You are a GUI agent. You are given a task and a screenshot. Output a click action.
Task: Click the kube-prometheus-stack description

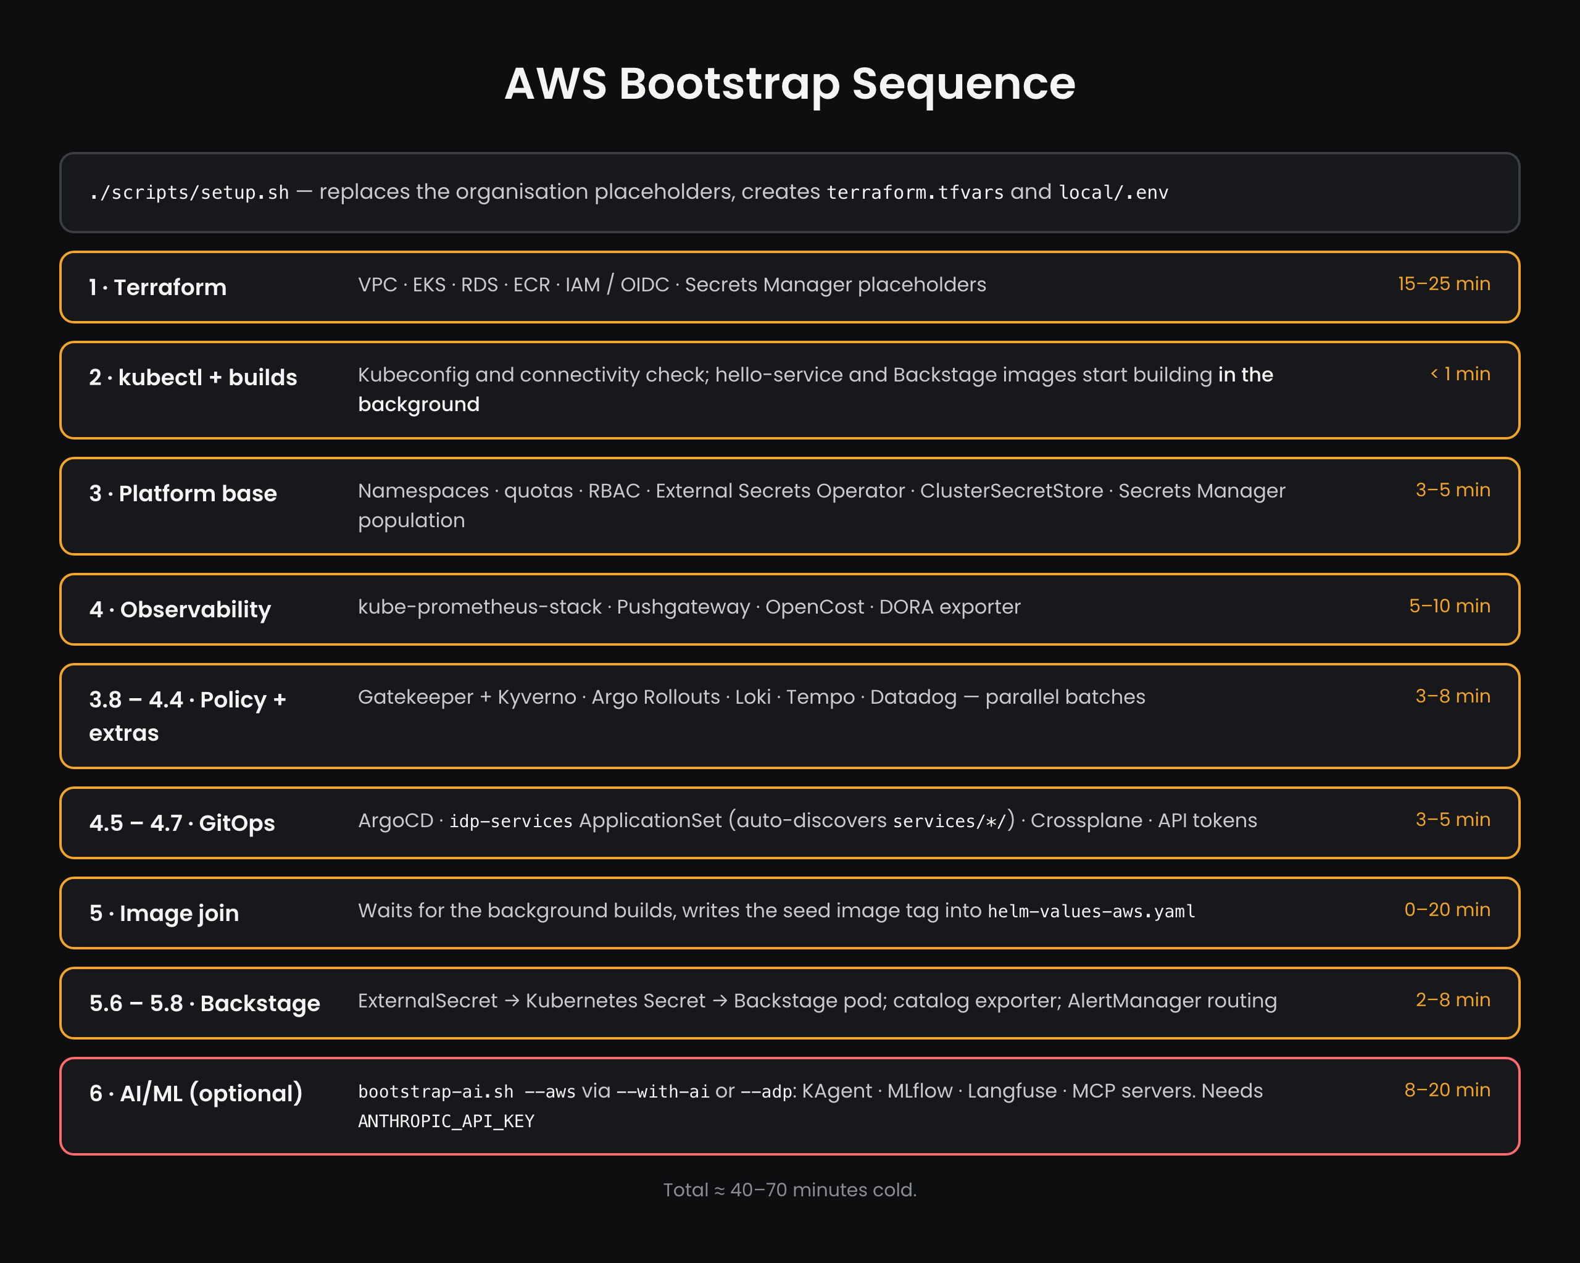(689, 607)
